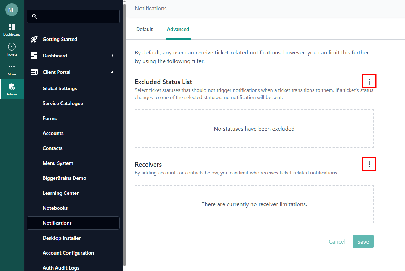Open Global Settings in Client Portal
This screenshot has width=405, height=271.
pos(60,88)
